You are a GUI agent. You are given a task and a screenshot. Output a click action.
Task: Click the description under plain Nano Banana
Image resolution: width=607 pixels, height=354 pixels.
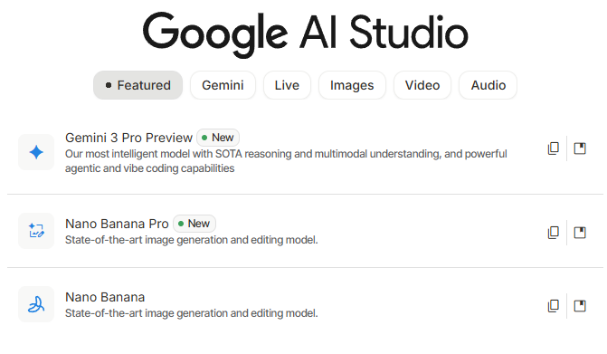pos(191,313)
